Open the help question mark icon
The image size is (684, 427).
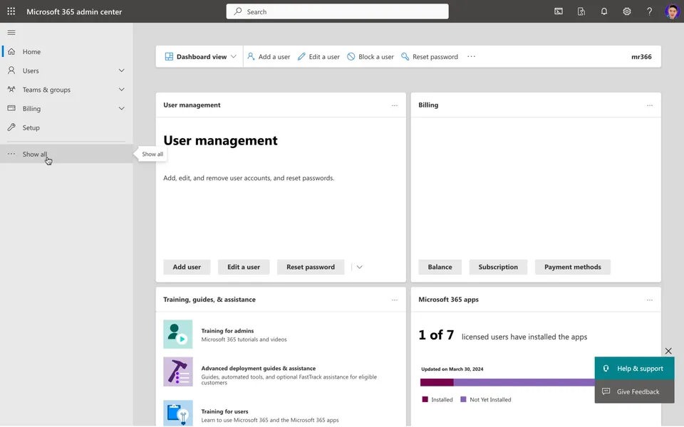point(649,11)
